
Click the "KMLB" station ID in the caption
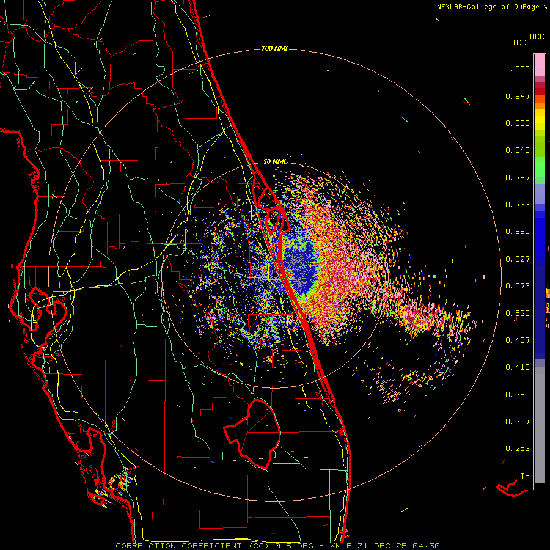(342, 546)
